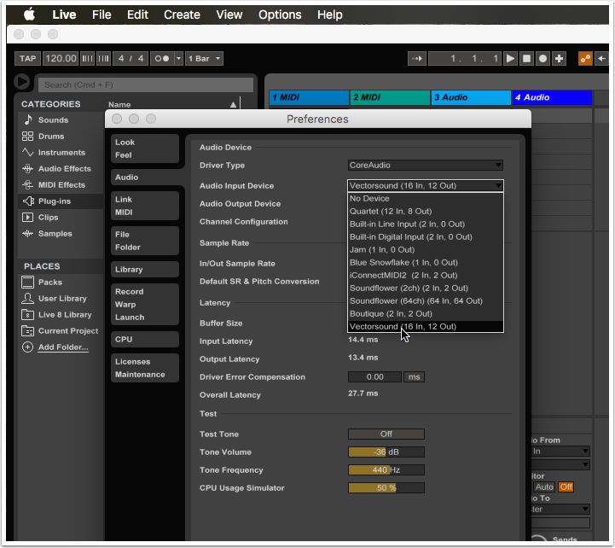Open the Options menu
615x548 pixels.
click(280, 15)
